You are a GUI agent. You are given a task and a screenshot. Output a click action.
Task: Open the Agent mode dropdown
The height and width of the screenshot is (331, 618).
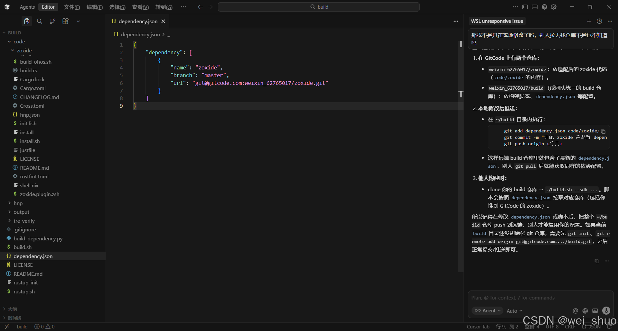click(x=487, y=311)
